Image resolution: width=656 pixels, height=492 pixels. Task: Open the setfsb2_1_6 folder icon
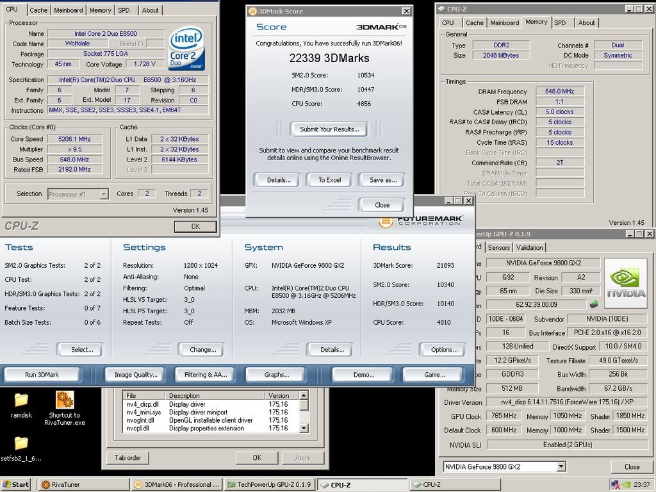21,448
